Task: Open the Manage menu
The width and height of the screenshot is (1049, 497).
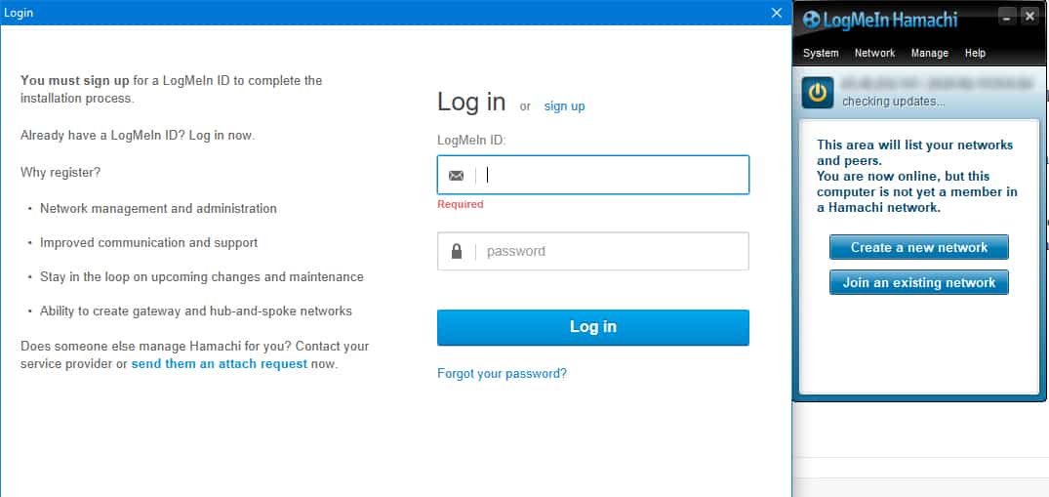Action: click(929, 53)
